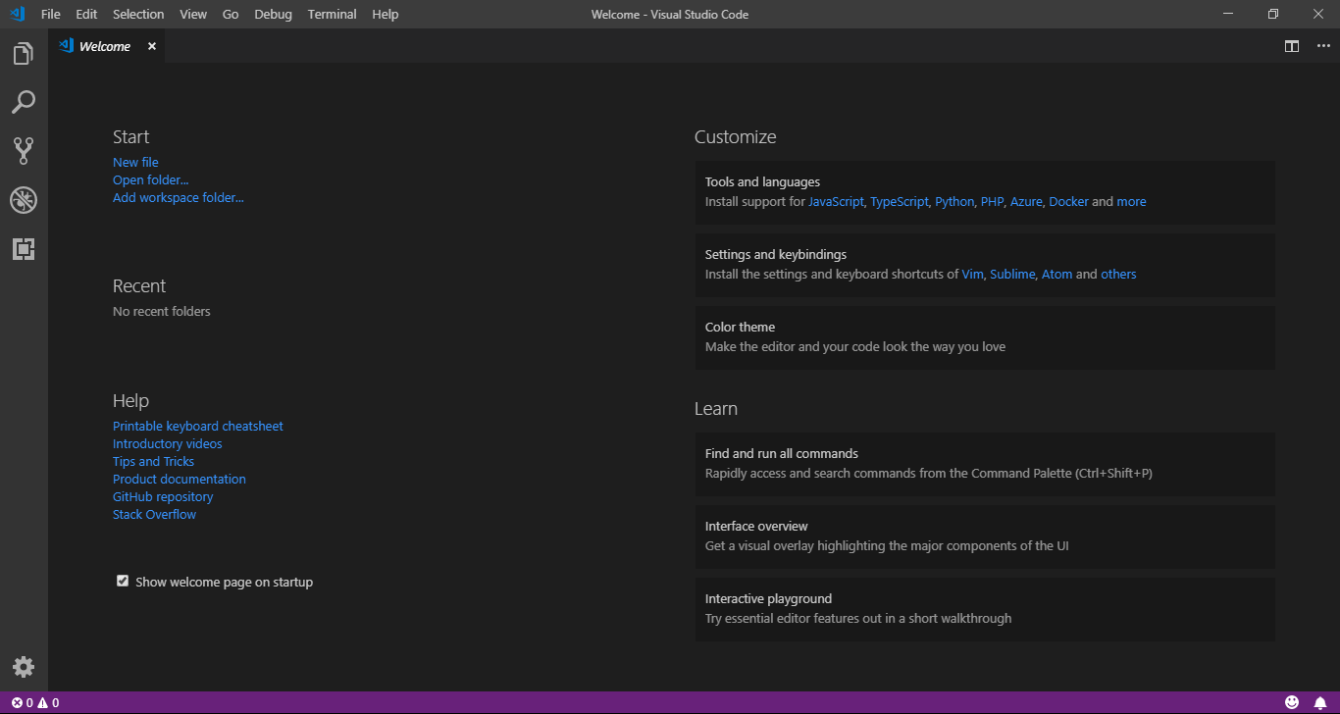Click the split editor icon

1292,46
